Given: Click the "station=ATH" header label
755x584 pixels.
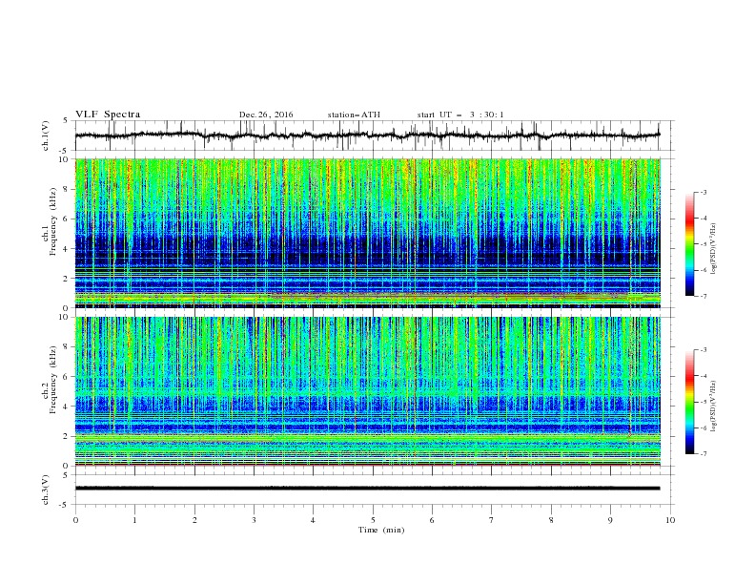Looking at the screenshot, I should pos(354,115).
